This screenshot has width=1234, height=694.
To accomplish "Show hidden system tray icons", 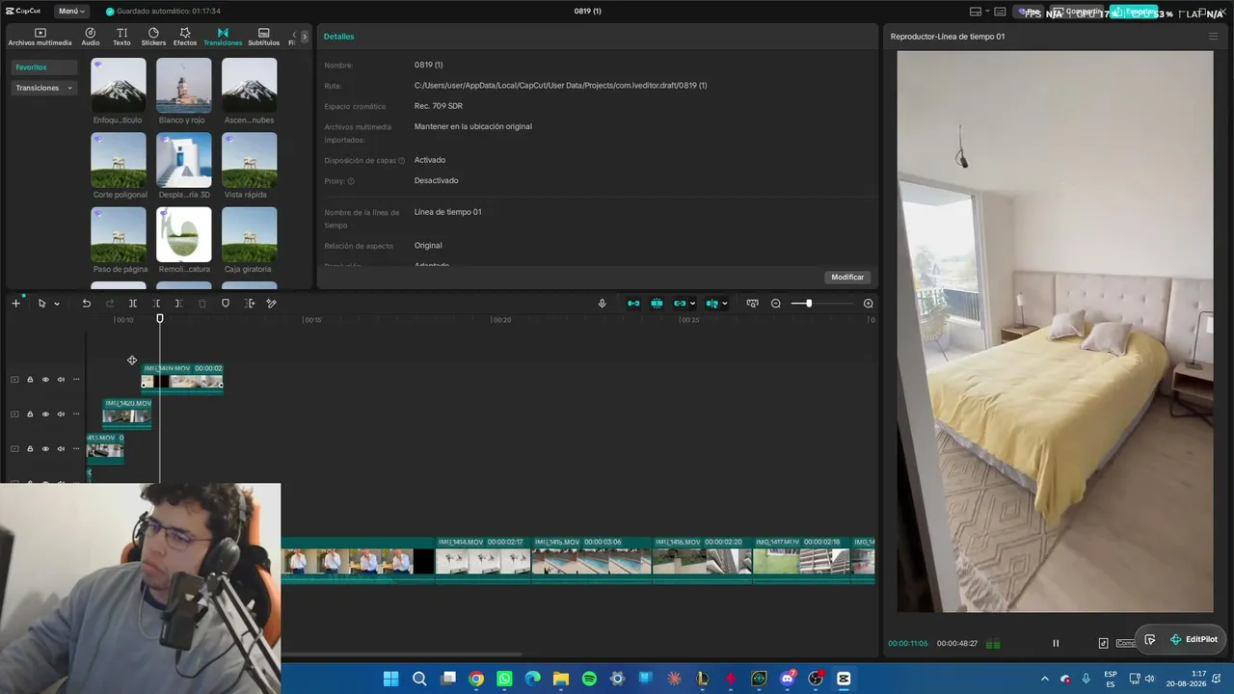I will (1044, 679).
